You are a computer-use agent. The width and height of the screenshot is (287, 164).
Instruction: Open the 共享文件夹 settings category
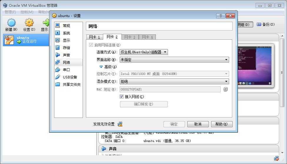point(68,84)
